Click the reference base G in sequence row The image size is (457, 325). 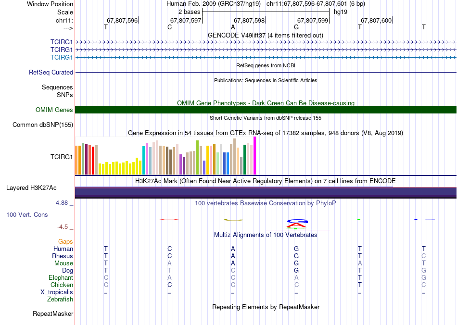(296, 27)
